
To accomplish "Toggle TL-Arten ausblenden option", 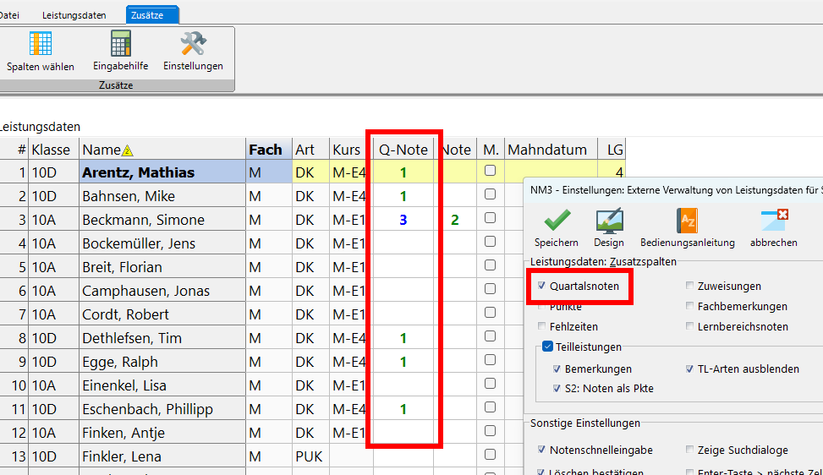I will click(690, 369).
